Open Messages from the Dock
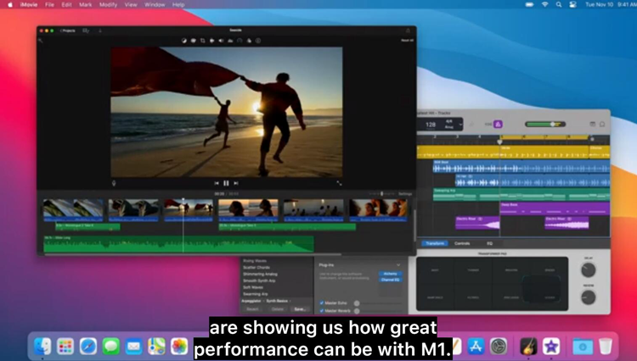The image size is (637, 361). point(111,347)
